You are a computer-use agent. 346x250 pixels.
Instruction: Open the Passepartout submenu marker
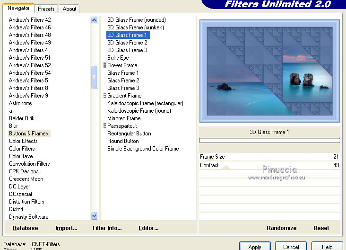click(x=104, y=126)
